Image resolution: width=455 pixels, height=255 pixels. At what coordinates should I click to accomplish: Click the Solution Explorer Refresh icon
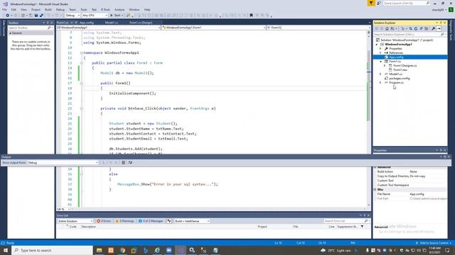pyautogui.click(x=416, y=28)
